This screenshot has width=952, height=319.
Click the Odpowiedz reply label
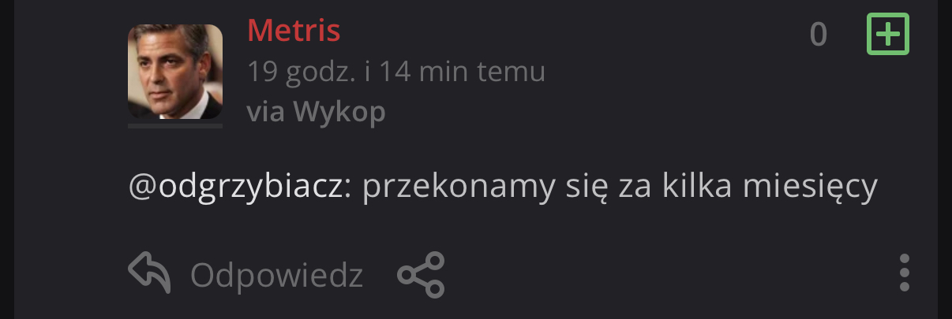point(276,276)
